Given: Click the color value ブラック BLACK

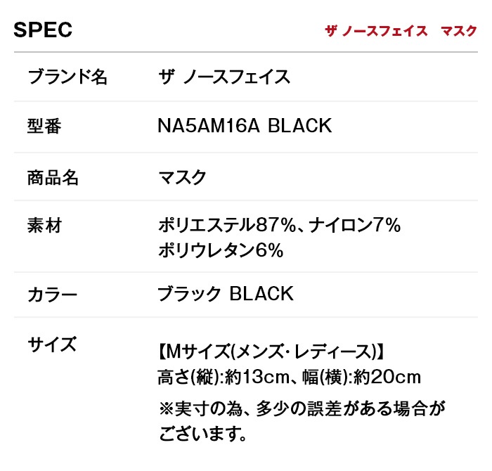Looking at the screenshot, I should [226, 294].
